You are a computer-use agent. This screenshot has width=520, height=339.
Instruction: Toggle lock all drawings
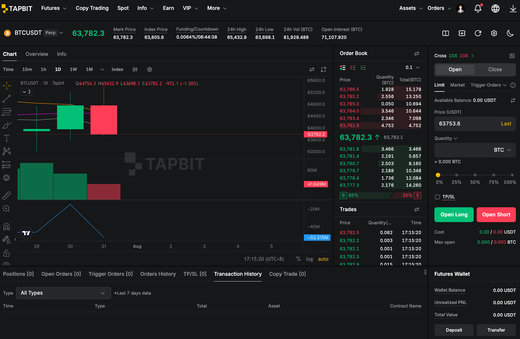click(x=7, y=253)
